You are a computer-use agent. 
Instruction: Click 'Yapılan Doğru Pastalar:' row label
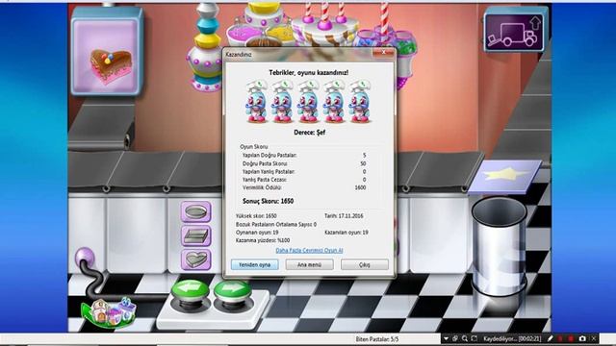pos(269,156)
